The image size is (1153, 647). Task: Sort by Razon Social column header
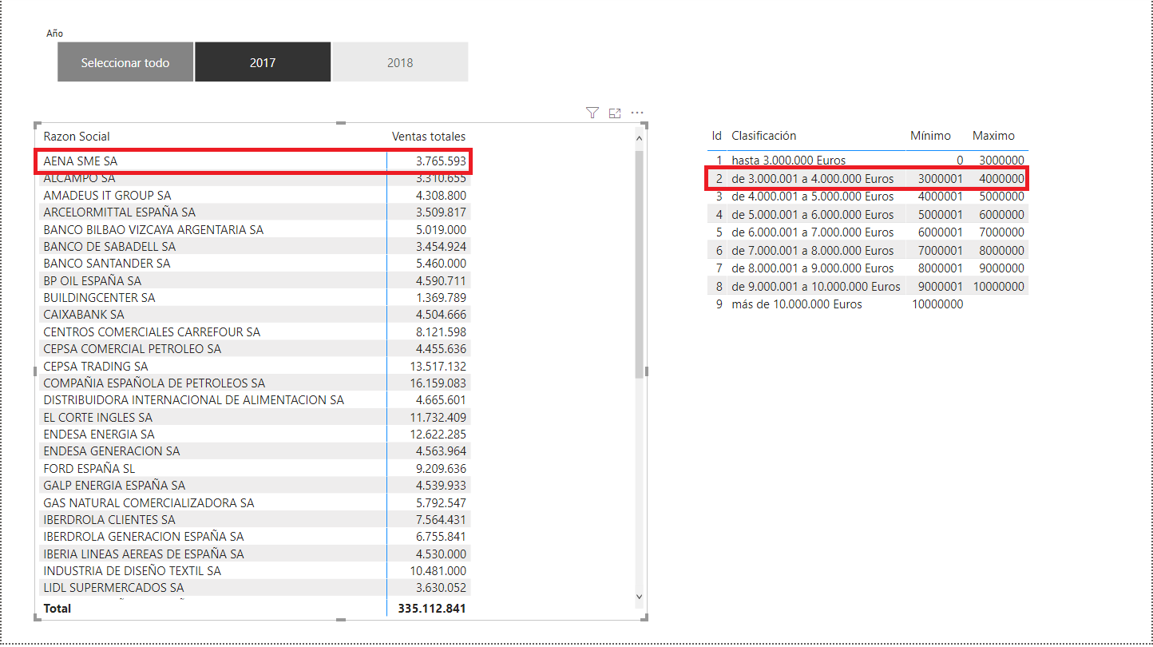pyautogui.click(x=77, y=137)
